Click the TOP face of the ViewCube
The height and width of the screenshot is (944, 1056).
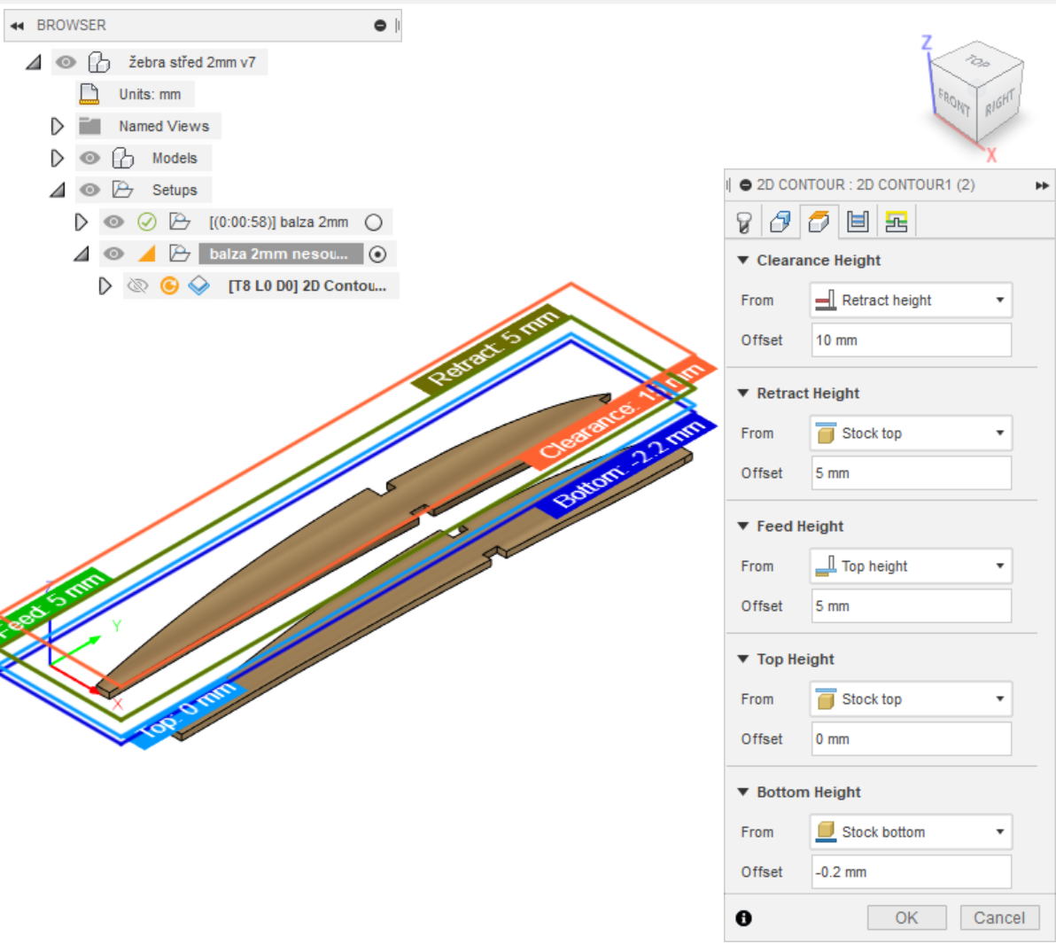[978, 63]
